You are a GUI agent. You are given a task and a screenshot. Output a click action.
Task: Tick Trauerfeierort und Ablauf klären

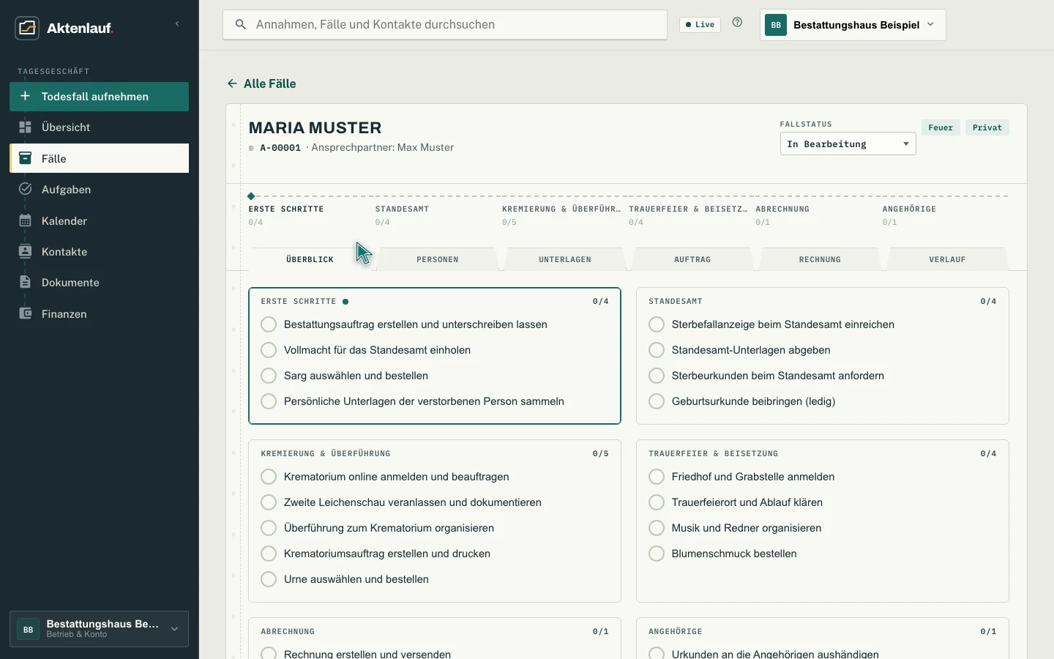coord(657,502)
